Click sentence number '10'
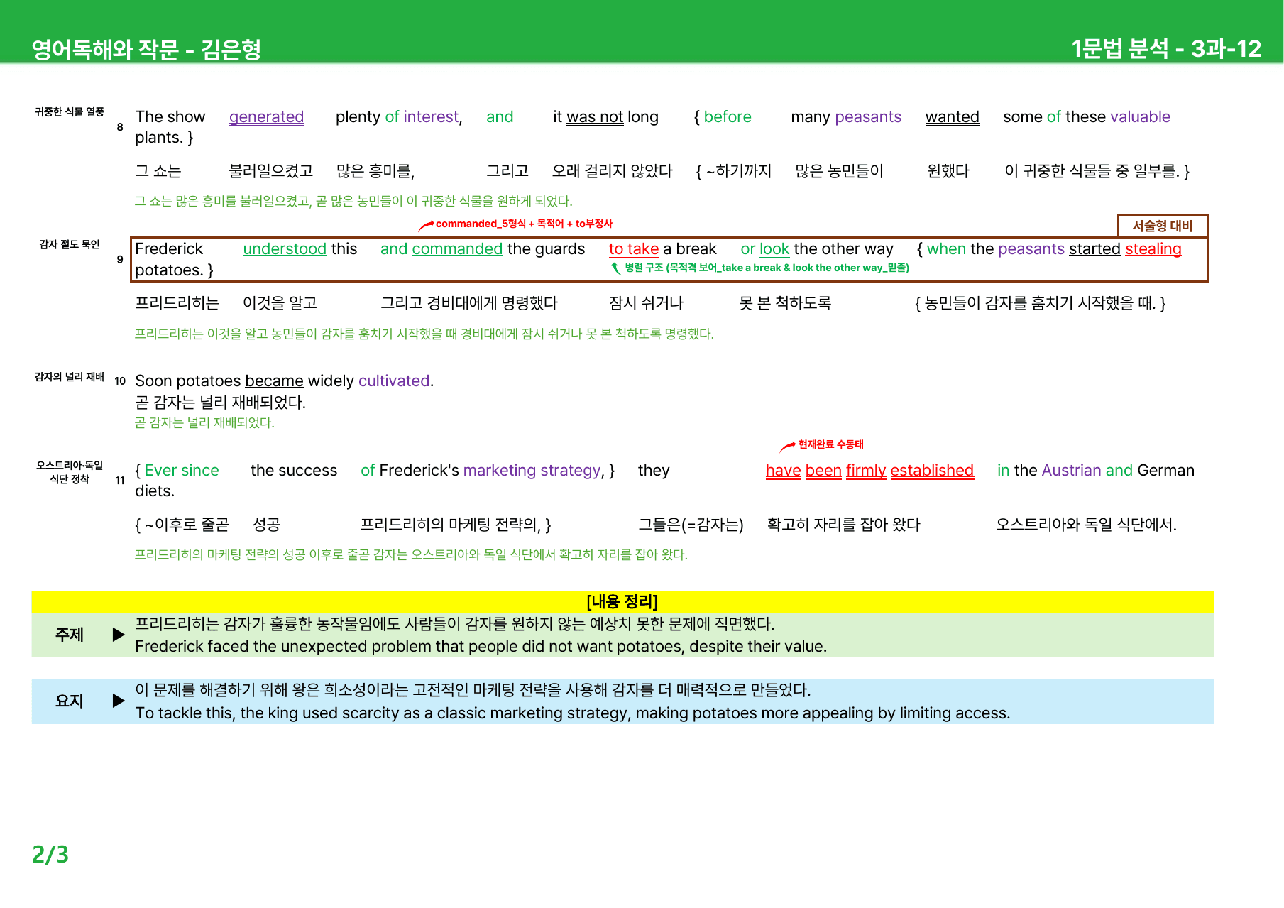1284x908 pixels. point(120,381)
